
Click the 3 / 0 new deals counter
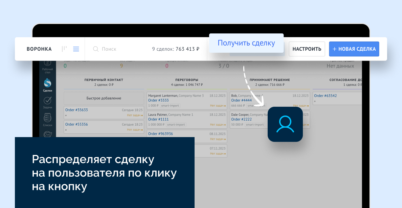[224, 66]
